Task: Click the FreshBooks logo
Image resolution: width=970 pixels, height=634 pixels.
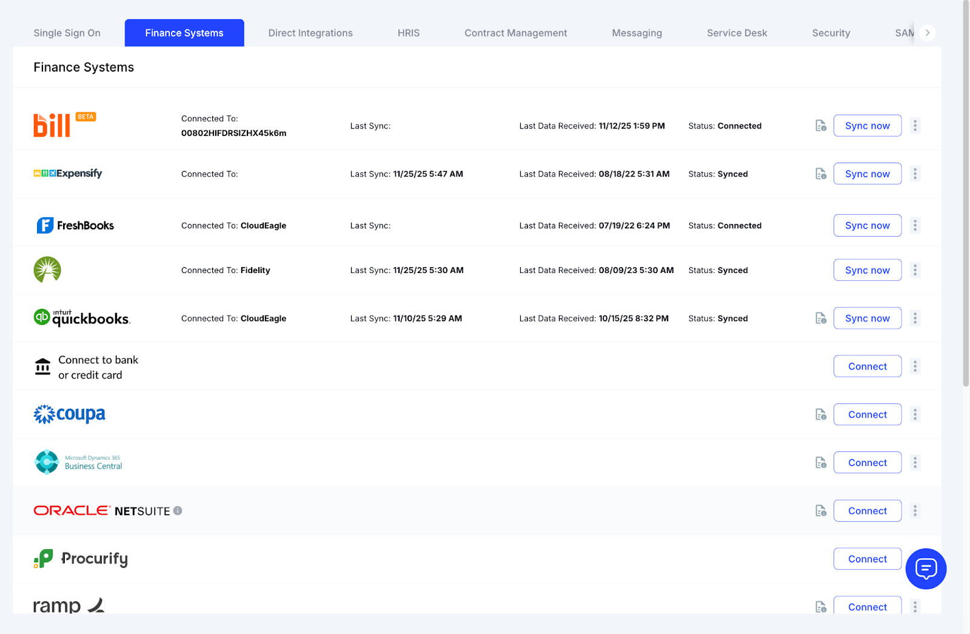Action: pyautogui.click(x=75, y=225)
